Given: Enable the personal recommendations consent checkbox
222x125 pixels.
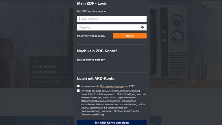Looking at the screenshot, I should (78, 91).
